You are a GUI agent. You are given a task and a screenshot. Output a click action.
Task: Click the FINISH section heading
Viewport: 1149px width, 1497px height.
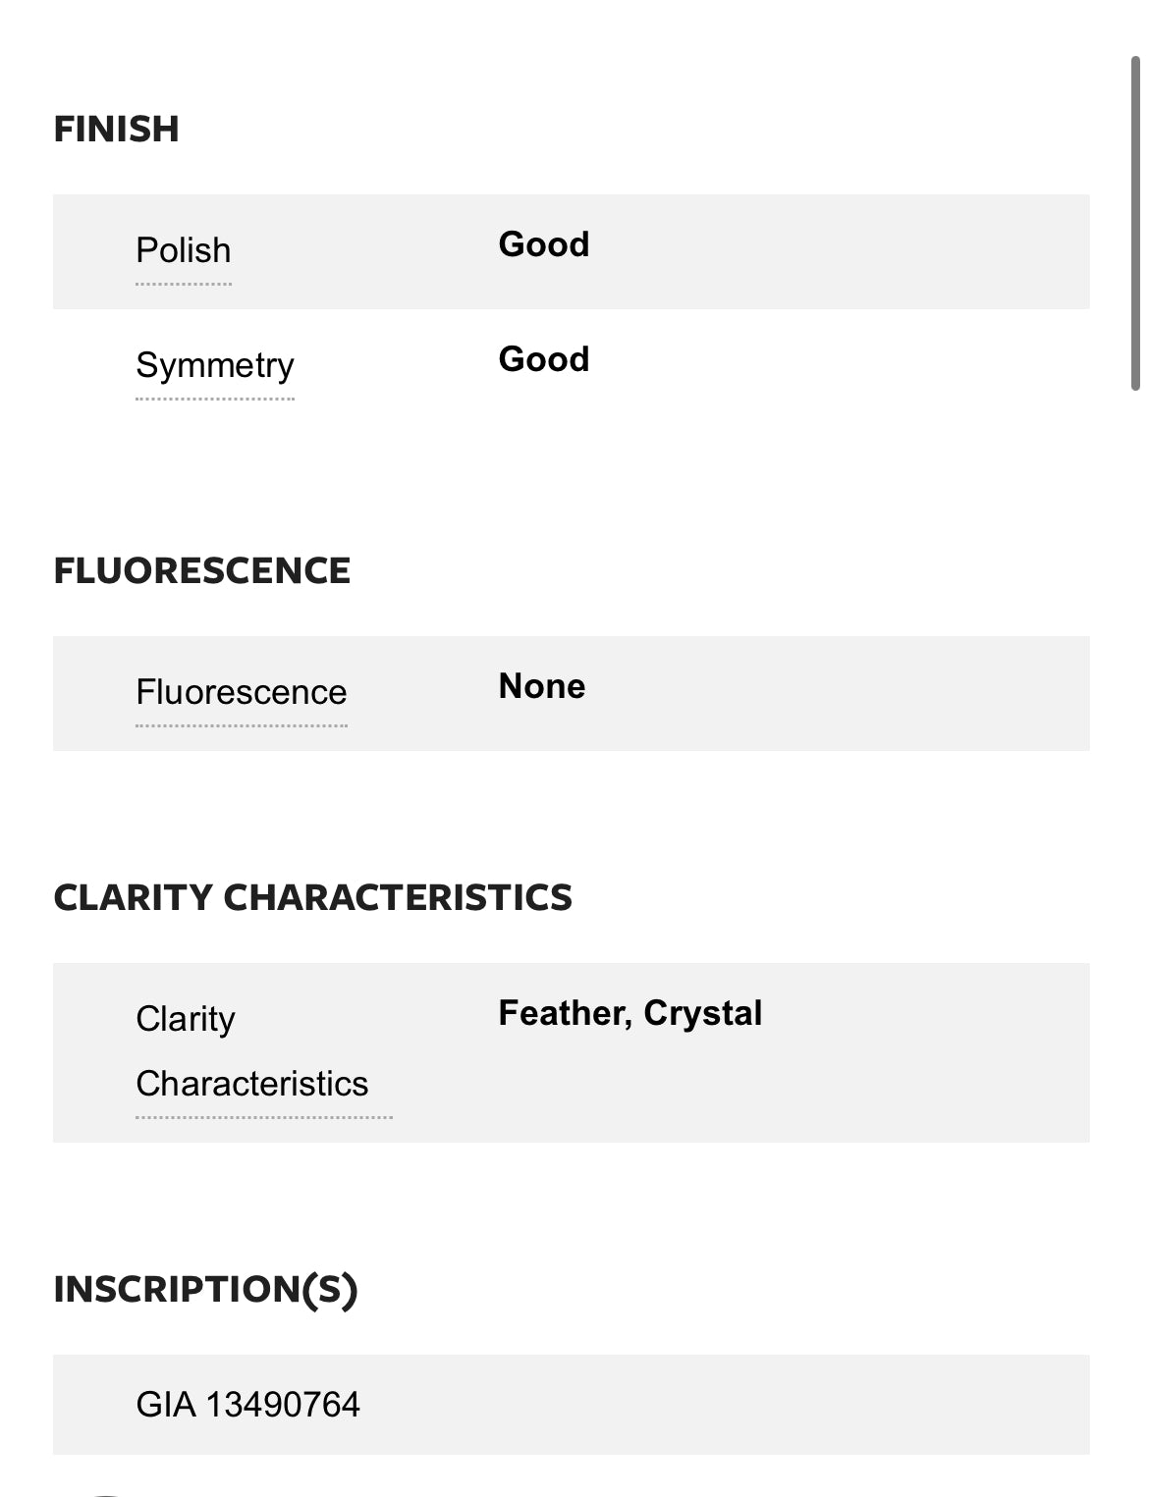click(116, 130)
